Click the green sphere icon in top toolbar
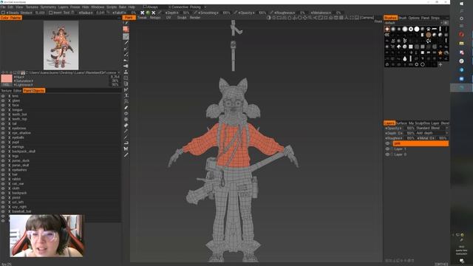Image resolution: width=473 pixels, height=266 pixels. 148,13
